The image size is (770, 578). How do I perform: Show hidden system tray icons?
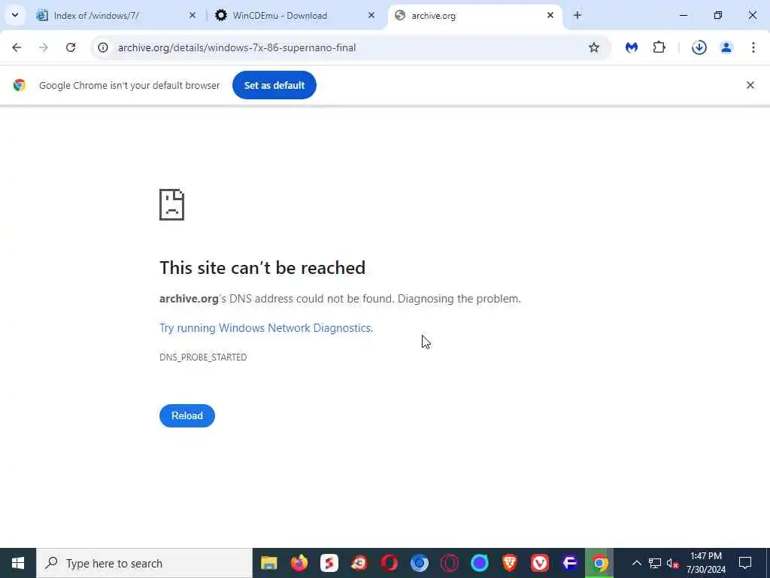pos(636,563)
